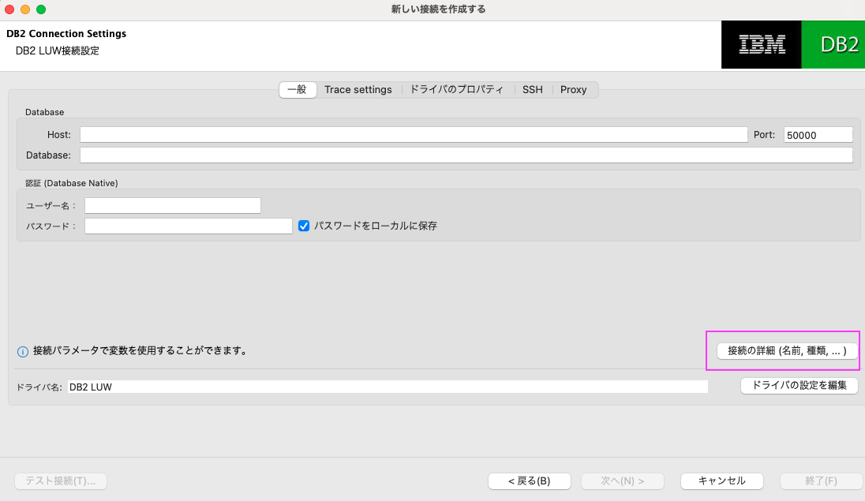The image size is (865, 501).
Task: Click the green DB2 logo
Action: tap(833, 45)
